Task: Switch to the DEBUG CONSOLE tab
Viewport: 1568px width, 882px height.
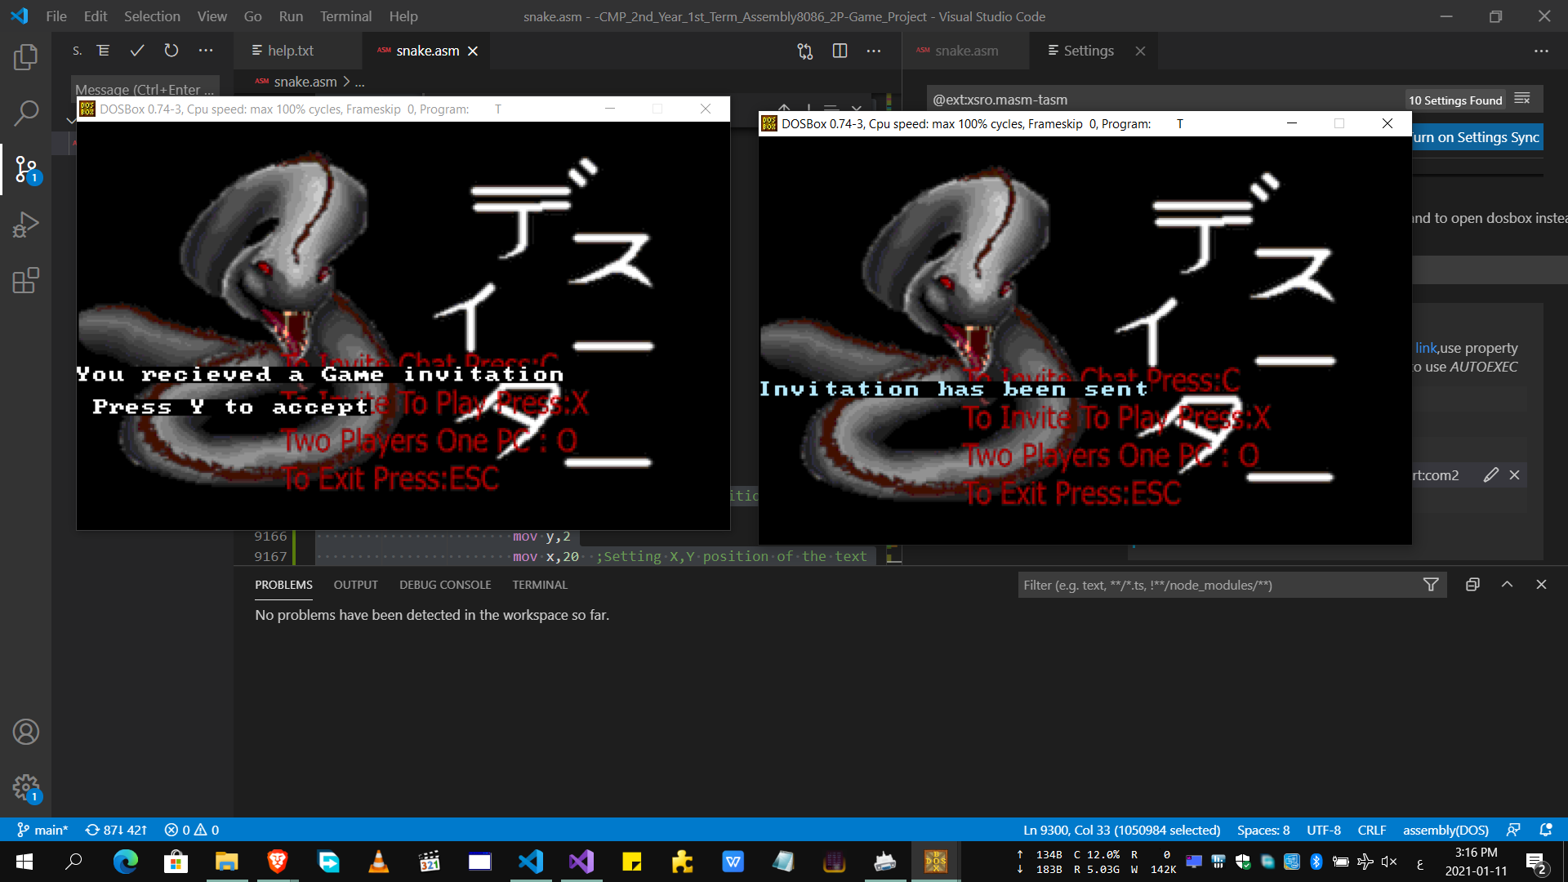Action: pos(445,585)
